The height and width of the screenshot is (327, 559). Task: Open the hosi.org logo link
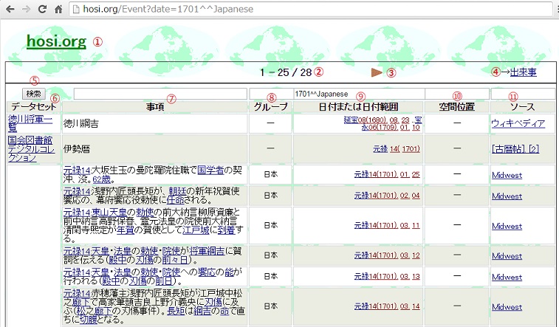coord(56,41)
